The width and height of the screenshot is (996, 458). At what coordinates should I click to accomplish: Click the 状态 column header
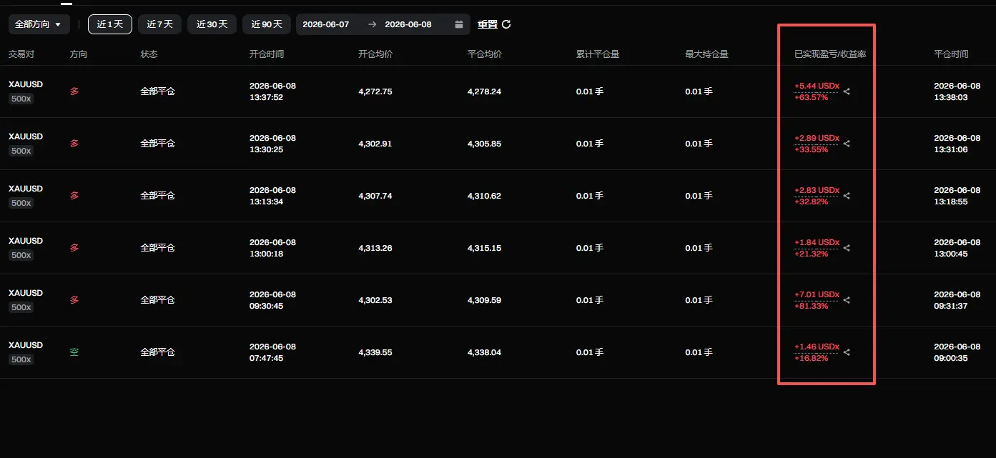click(x=149, y=54)
